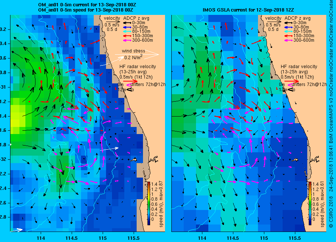Click 'drifters 72h@12h' label in OM_an01 panel
Image resolution: width=336 pixels, height=242 pixels.
148,85
